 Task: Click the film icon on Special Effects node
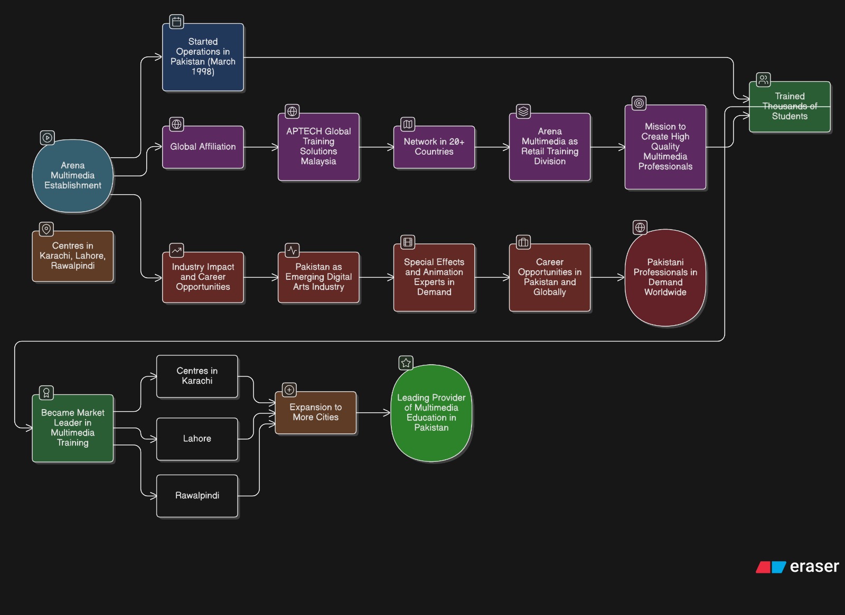pos(408,242)
